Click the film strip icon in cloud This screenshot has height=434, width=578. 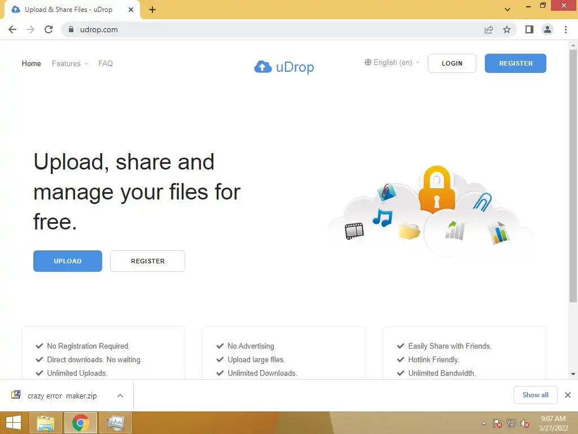pyautogui.click(x=354, y=231)
